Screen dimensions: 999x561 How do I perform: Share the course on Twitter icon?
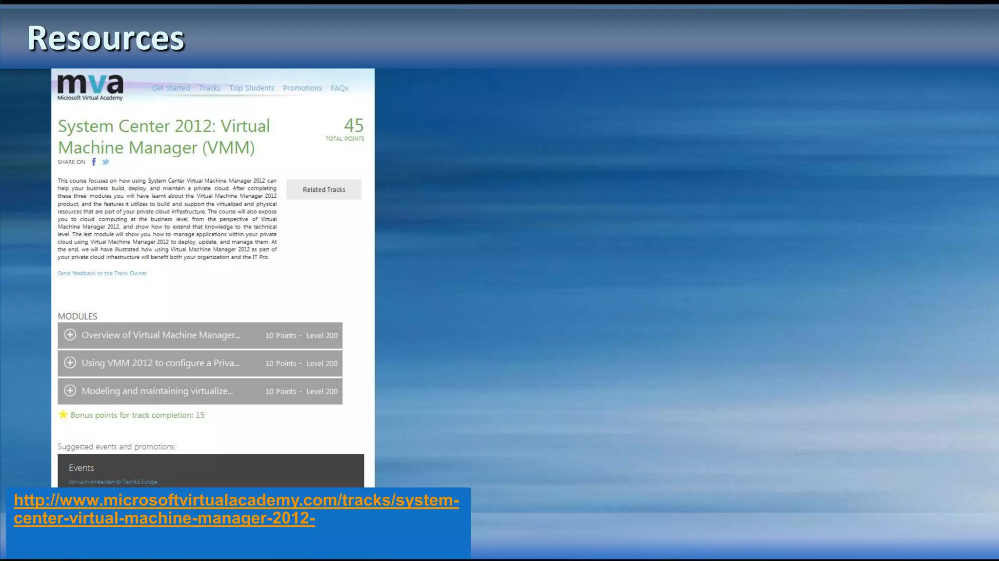coord(105,162)
